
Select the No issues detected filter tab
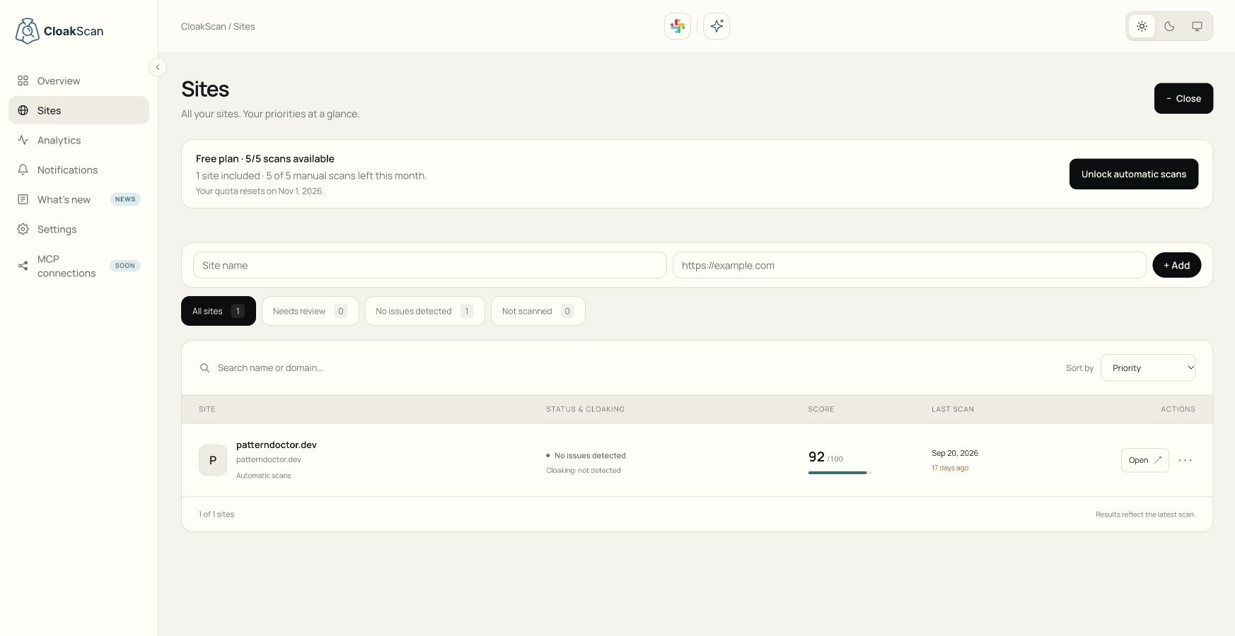click(x=425, y=311)
